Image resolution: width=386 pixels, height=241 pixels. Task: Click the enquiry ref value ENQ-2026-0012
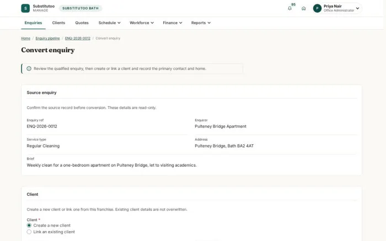coord(42,126)
